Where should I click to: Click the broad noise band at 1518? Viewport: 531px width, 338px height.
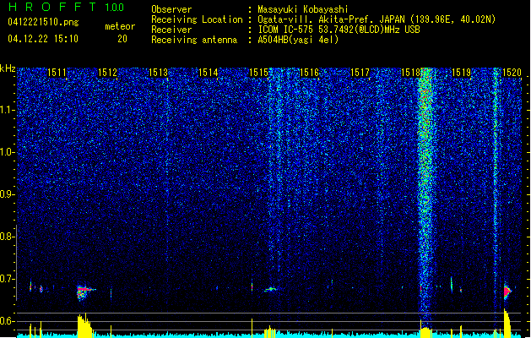point(425,194)
